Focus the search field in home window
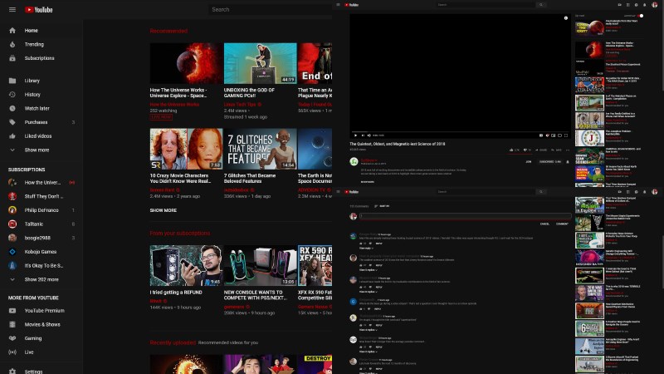This screenshot has width=664, height=374. (x=271, y=9)
